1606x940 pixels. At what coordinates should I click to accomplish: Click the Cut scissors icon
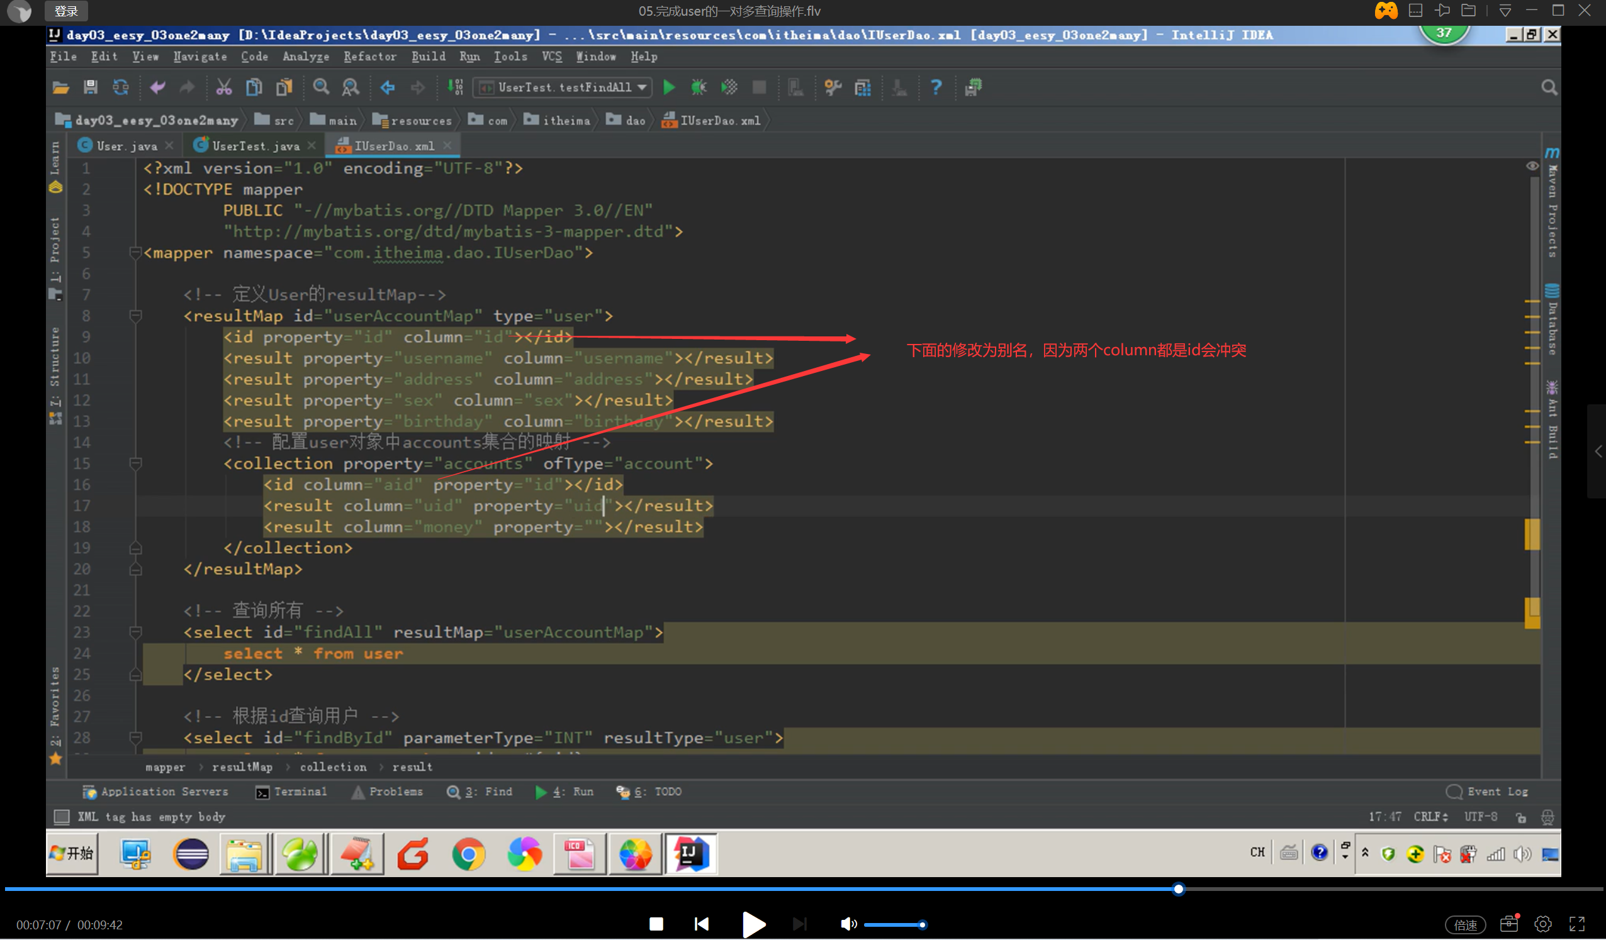pos(223,87)
